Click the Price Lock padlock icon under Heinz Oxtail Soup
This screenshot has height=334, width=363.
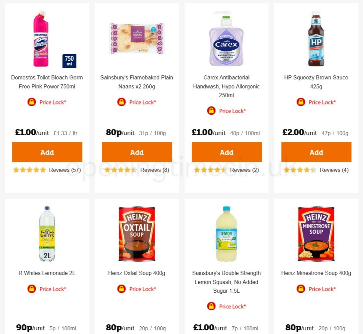click(122, 289)
